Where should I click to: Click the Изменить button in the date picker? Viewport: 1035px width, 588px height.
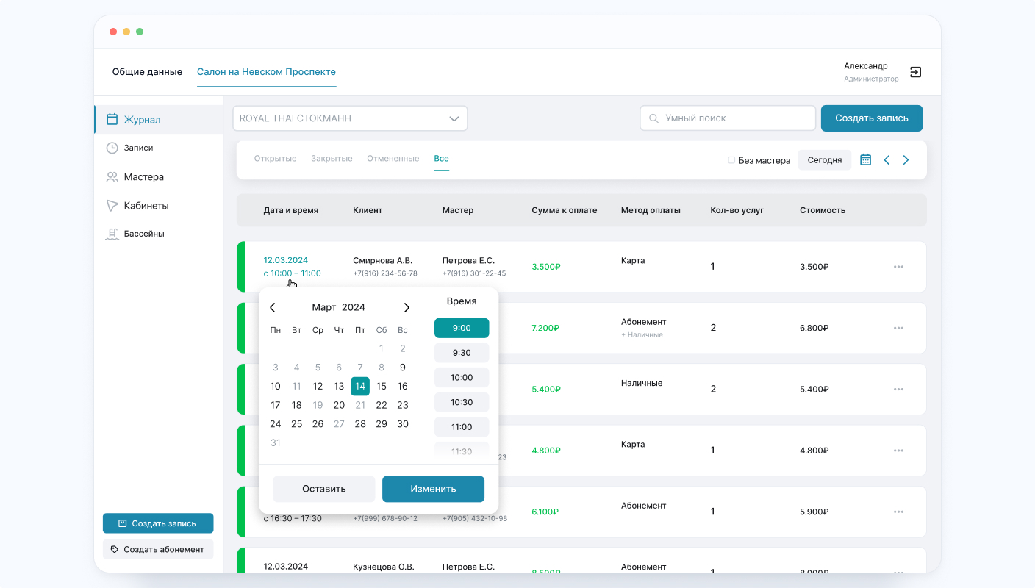[x=433, y=489]
